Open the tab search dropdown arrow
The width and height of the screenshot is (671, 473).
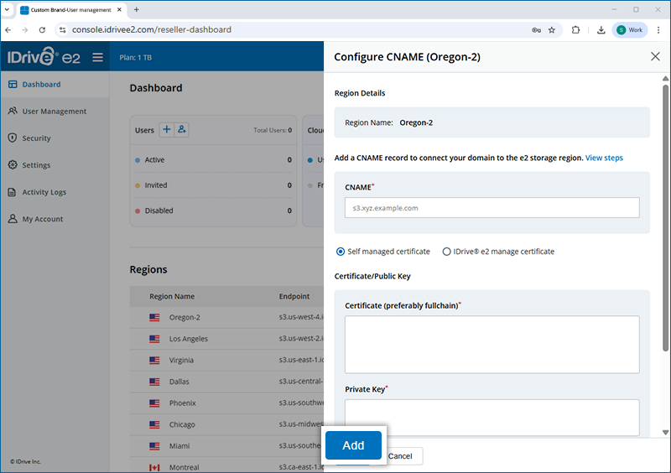click(7, 9)
